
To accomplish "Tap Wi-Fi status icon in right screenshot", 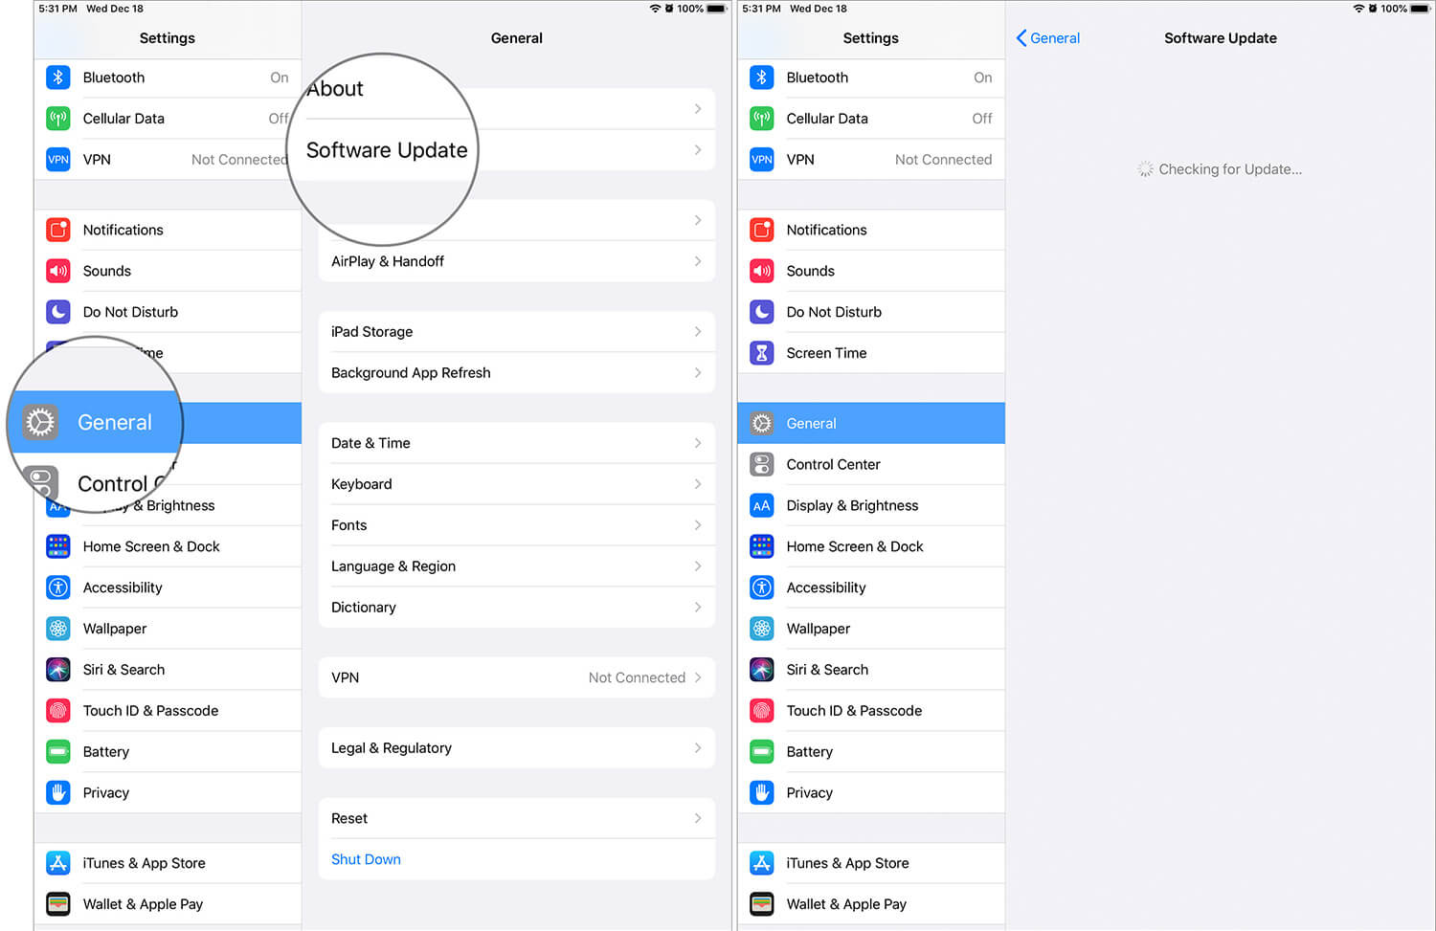I will (x=1358, y=9).
